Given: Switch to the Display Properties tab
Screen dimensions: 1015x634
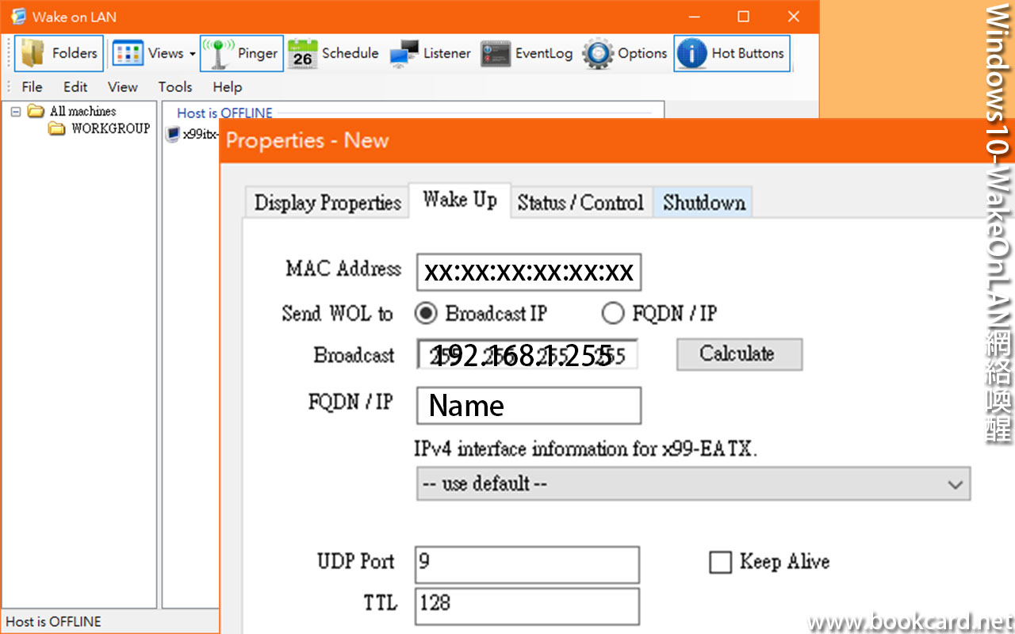Looking at the screenshot, I should (327, 203).
